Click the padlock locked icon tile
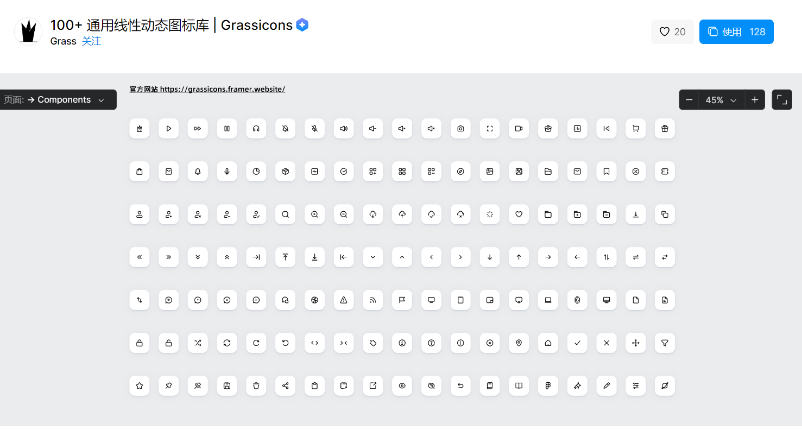 click(x=140, y=343)
